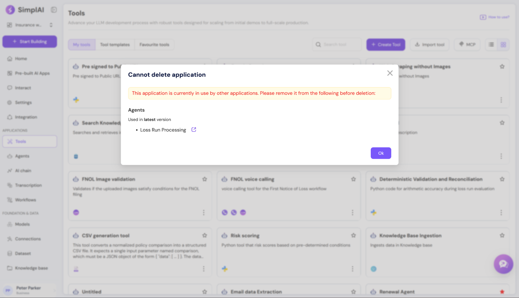519x298 pixels.
Task: Open Integration in the sidebar
Action: (x=26, y=117)
